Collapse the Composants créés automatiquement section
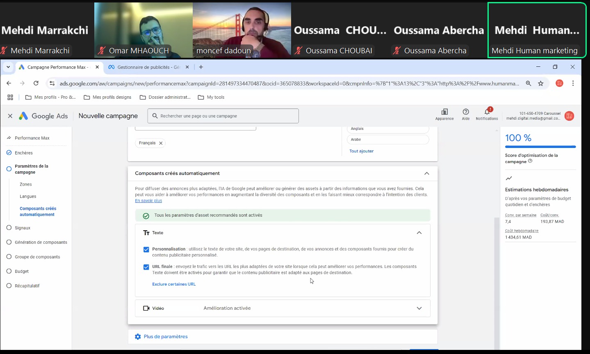Image resolution: width=590 pixels, height=354 pixels. tap(427, 173)
